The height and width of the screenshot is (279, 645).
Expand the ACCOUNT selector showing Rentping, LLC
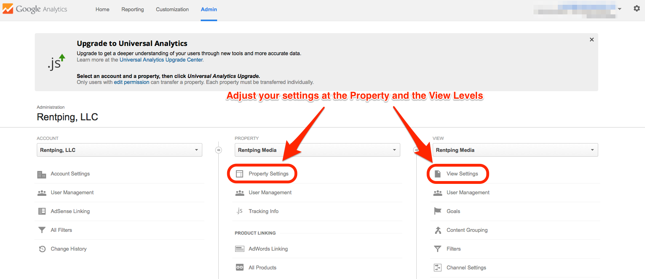120,150
